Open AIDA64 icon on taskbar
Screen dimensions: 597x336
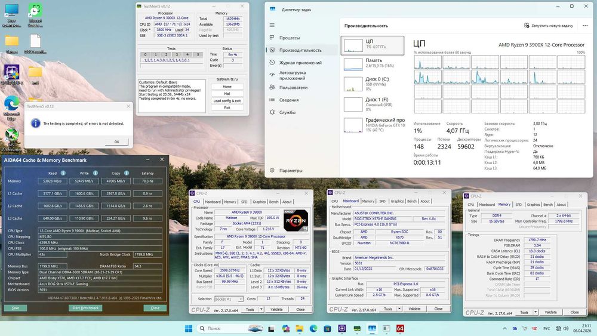[400, 328]
